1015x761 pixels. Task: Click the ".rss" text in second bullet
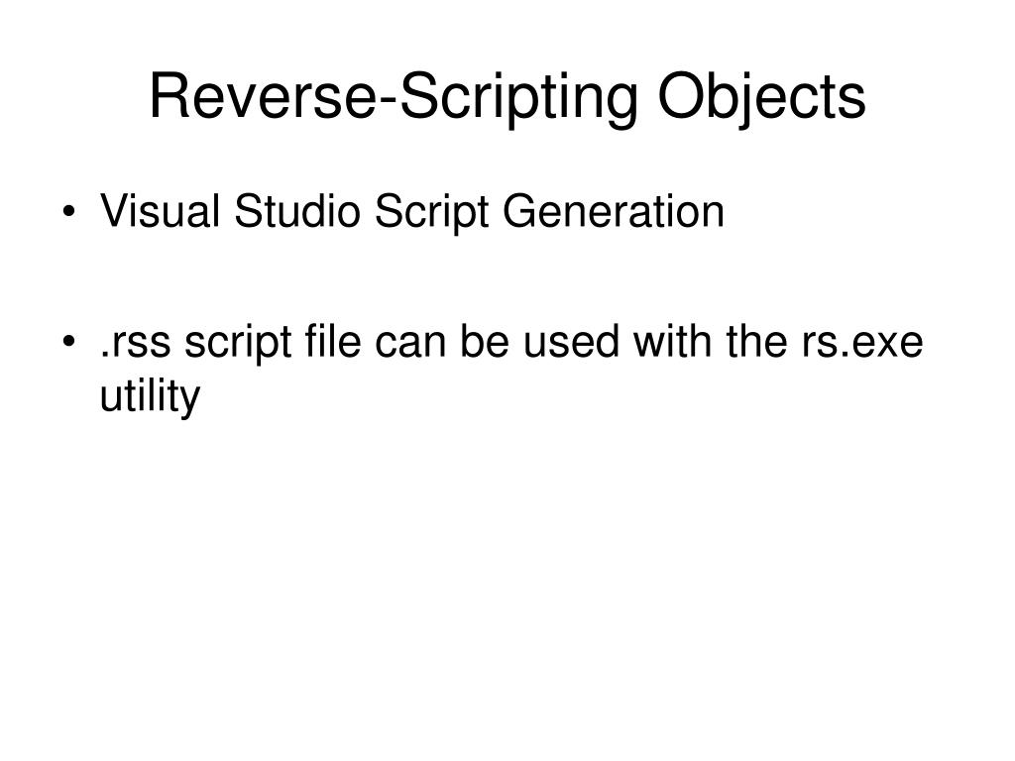(x=137, y=344)
